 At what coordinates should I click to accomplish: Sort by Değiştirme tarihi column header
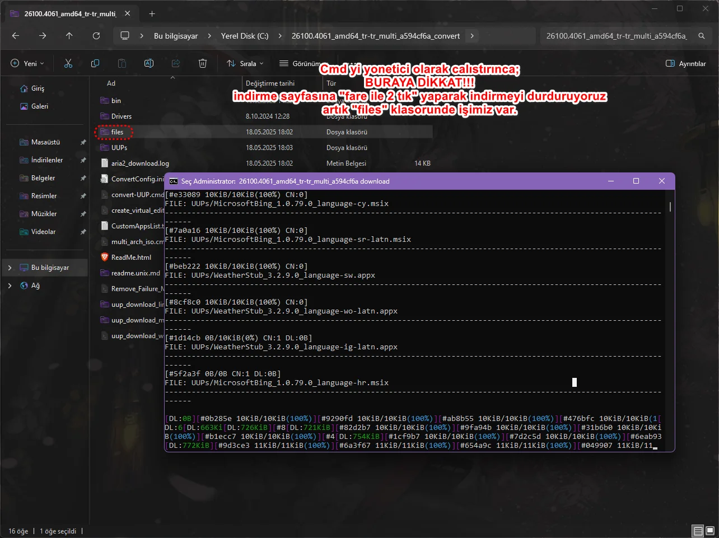[x=270, y=83]
